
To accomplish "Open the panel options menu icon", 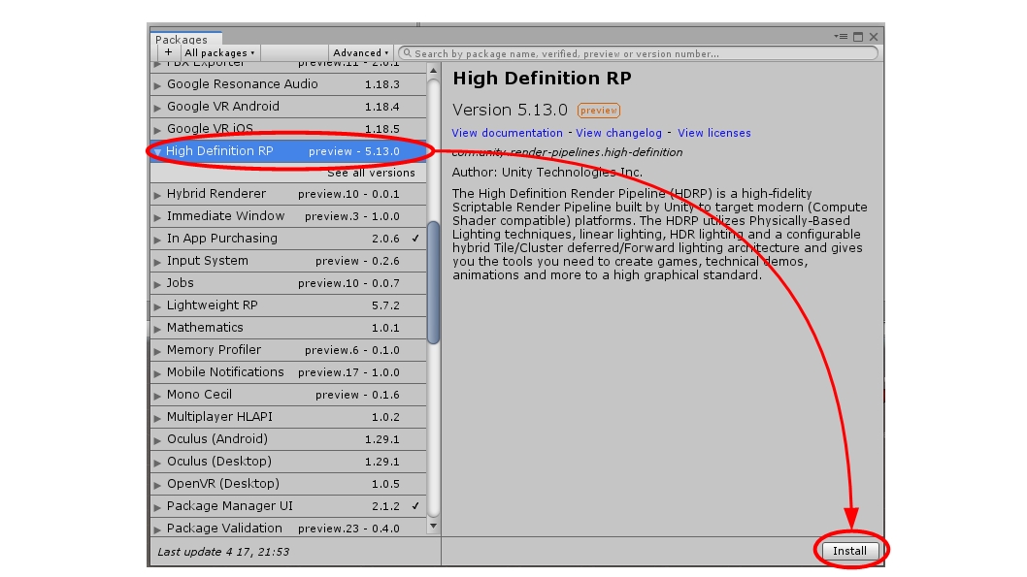I will pyautogui.click(x=841, y=37).
